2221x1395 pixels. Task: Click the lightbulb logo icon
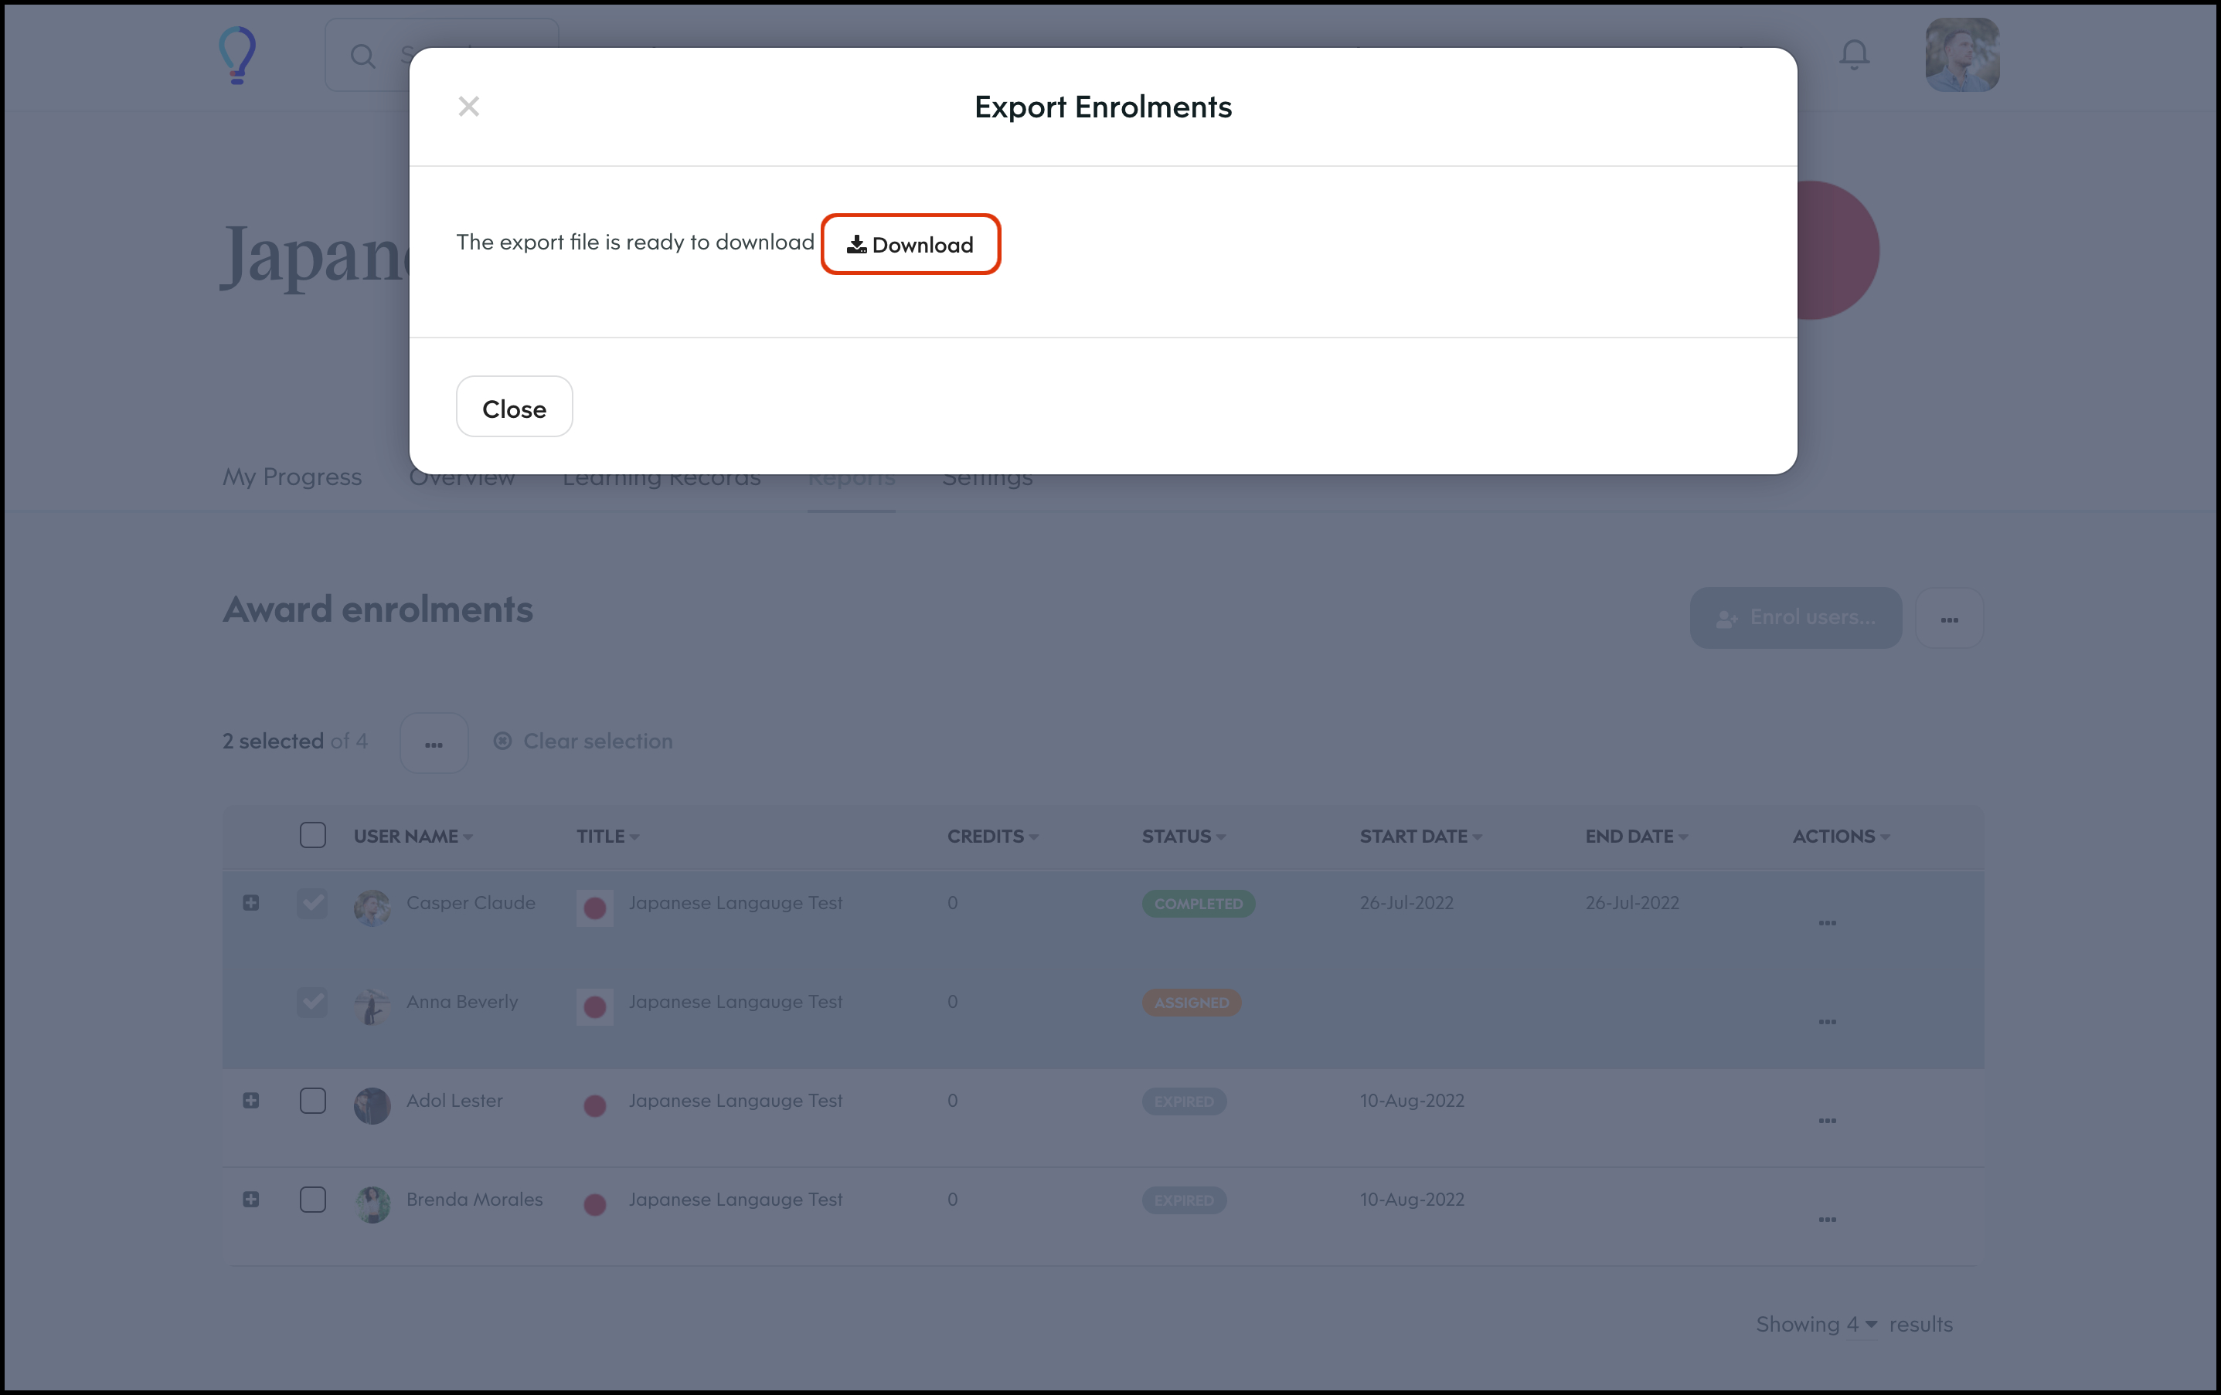click(x=237, y=56)
